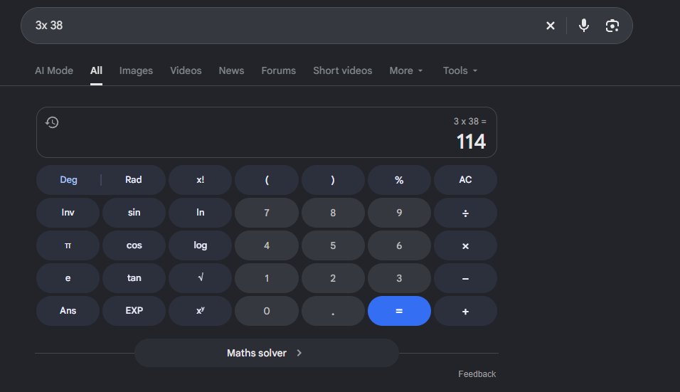Click the Feedback link

click(x=477, y=374)
